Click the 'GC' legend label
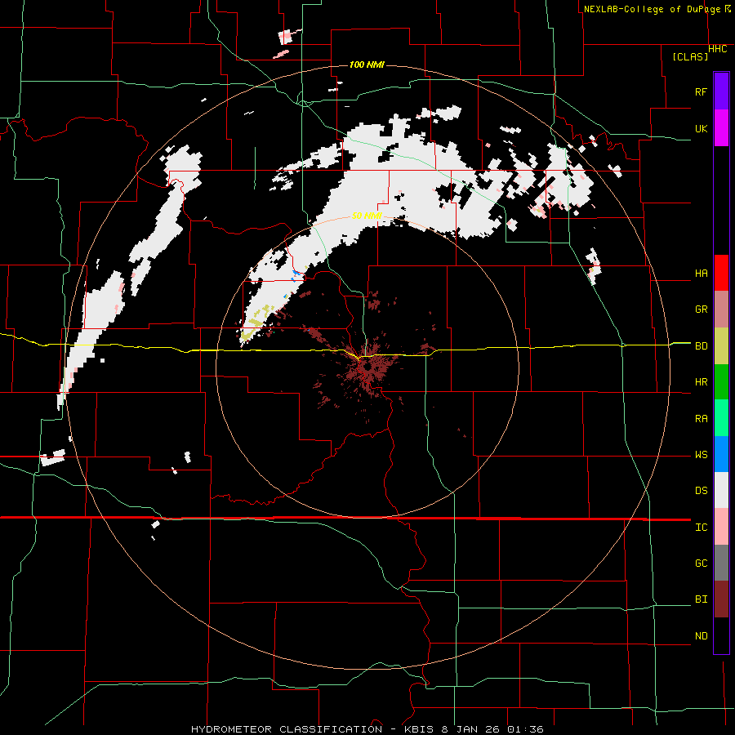Image resolution: width=735 pixels, height=735 pixels. 702,563
